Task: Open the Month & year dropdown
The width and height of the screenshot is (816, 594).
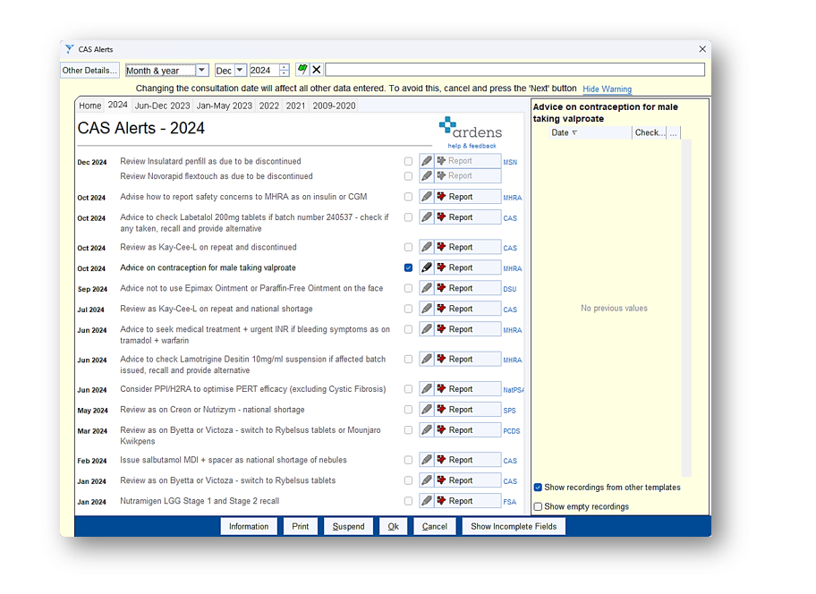Action: pos(202,70)
